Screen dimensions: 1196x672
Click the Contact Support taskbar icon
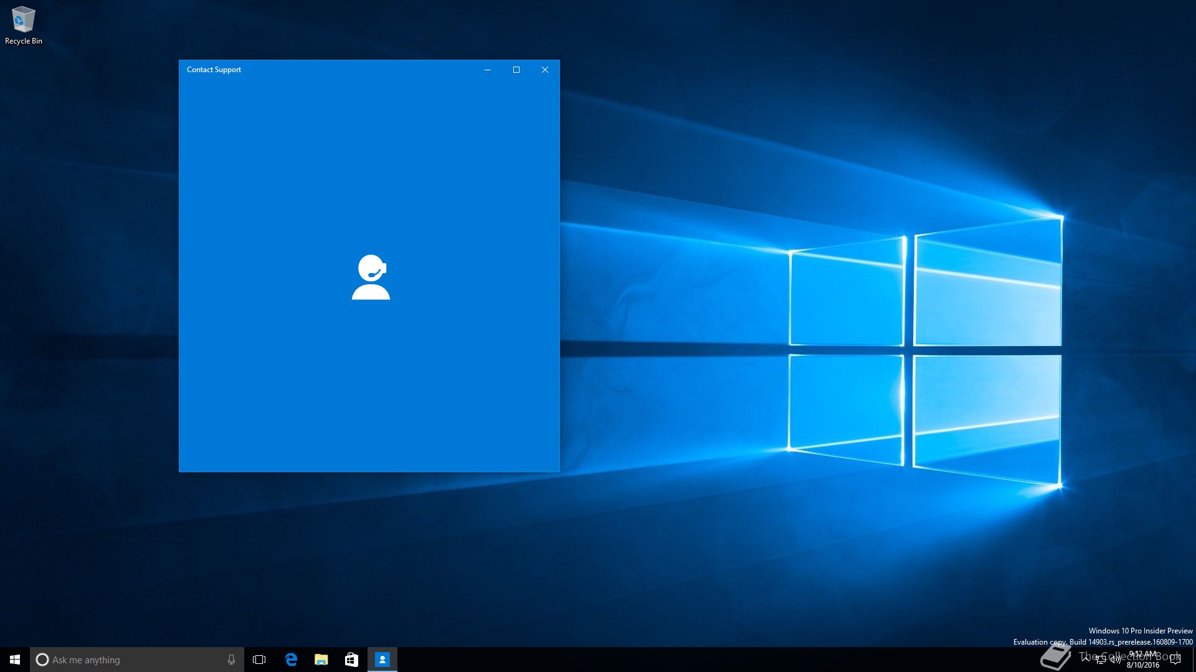(x=382, y=660)
